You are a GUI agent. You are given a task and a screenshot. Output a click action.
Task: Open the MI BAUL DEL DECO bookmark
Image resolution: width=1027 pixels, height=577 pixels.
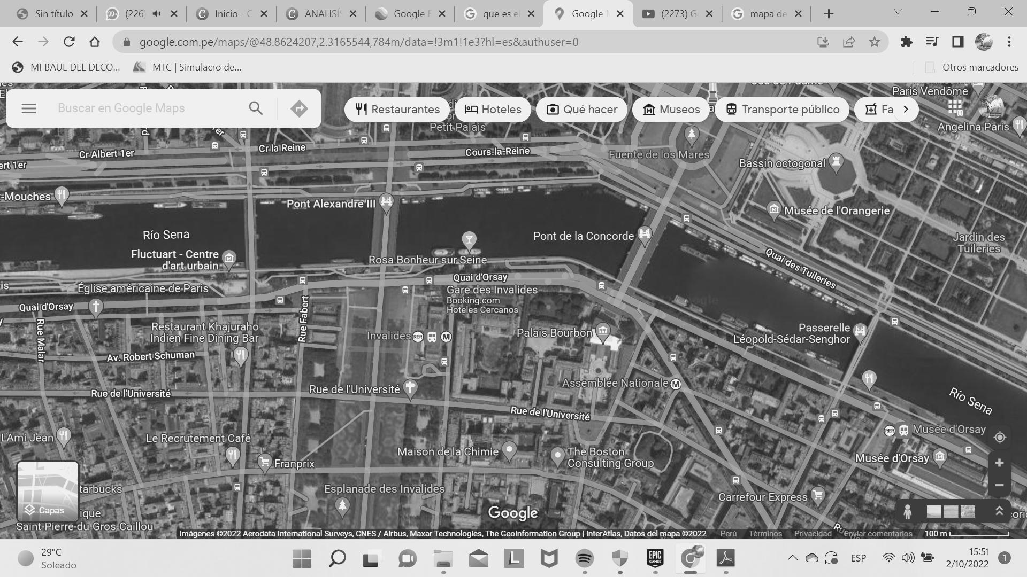(x=66, y=67)
